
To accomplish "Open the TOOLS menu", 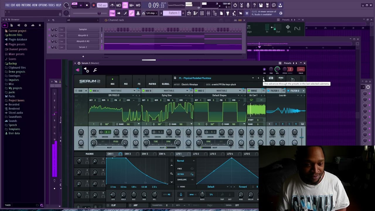I will [x=52, y=5].
